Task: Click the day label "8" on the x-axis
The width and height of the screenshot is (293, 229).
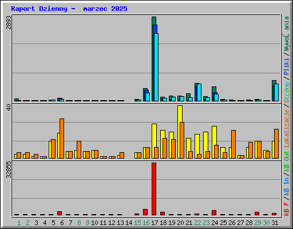Action: coord(79,223)
